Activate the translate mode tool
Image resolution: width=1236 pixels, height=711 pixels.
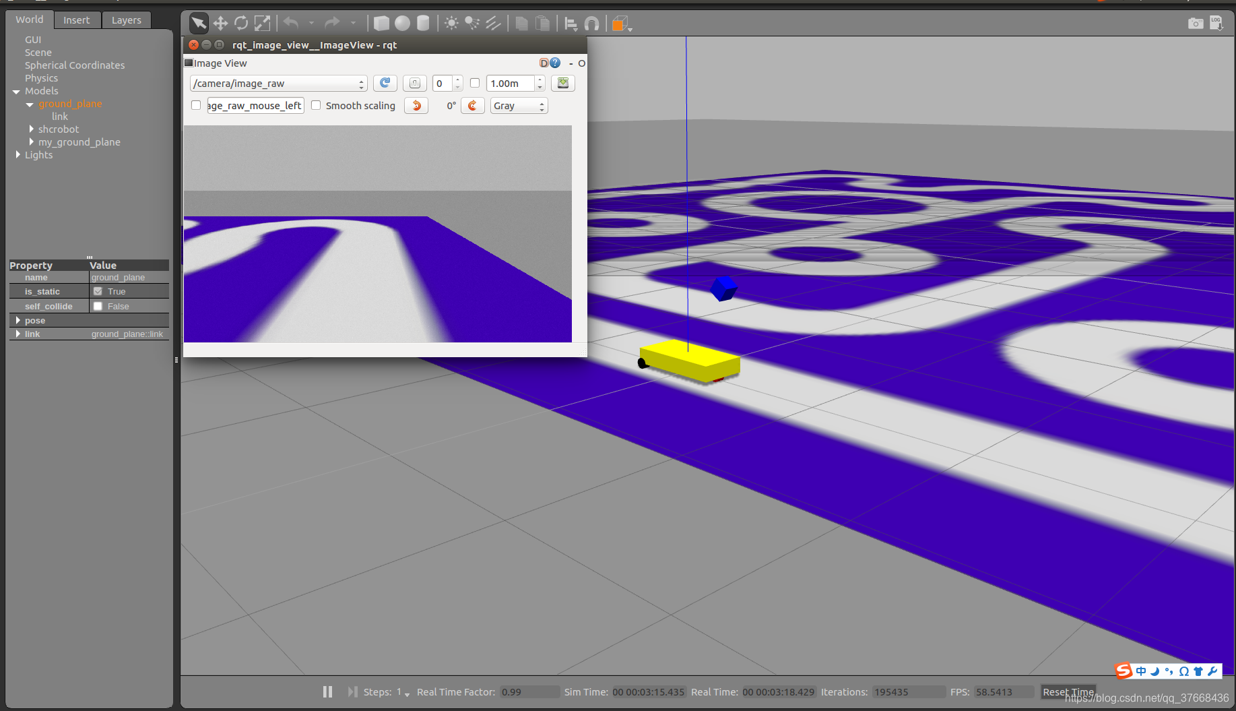click(x=220, y=24)
